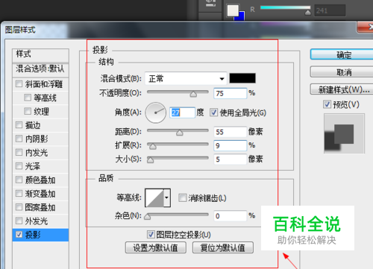Click the style preview thumbnail
The height and width of the screenshot is (269, 373).
point(344,133)
